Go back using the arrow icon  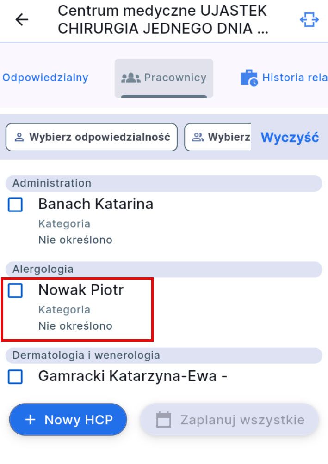tap(22, 20)
